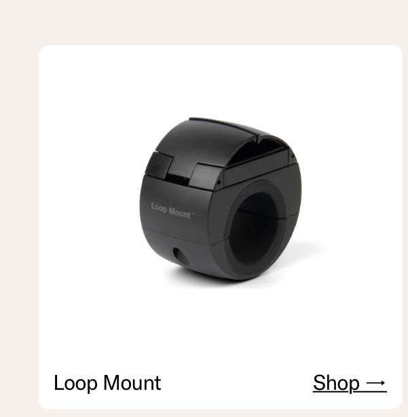Click the small screw hole on the mount

pos(181,256)
